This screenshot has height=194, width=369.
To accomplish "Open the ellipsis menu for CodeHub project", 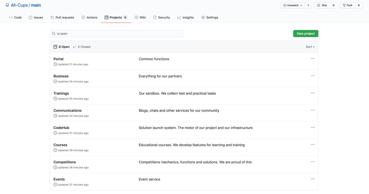I will (x=313, y=128).
